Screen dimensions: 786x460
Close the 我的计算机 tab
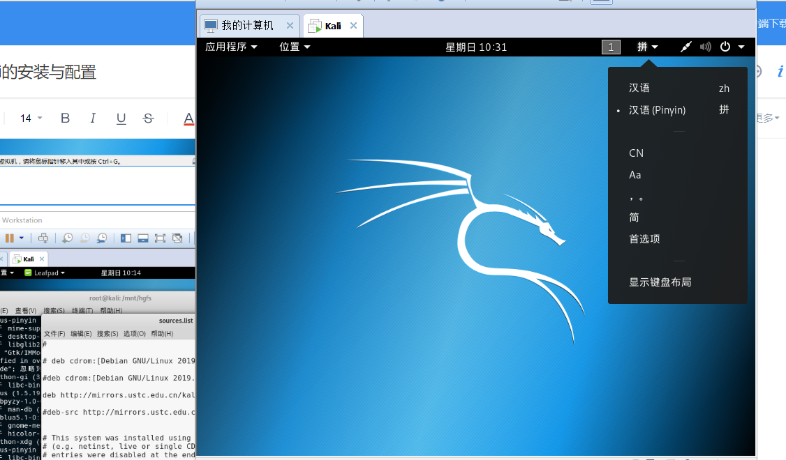[290, 26]
